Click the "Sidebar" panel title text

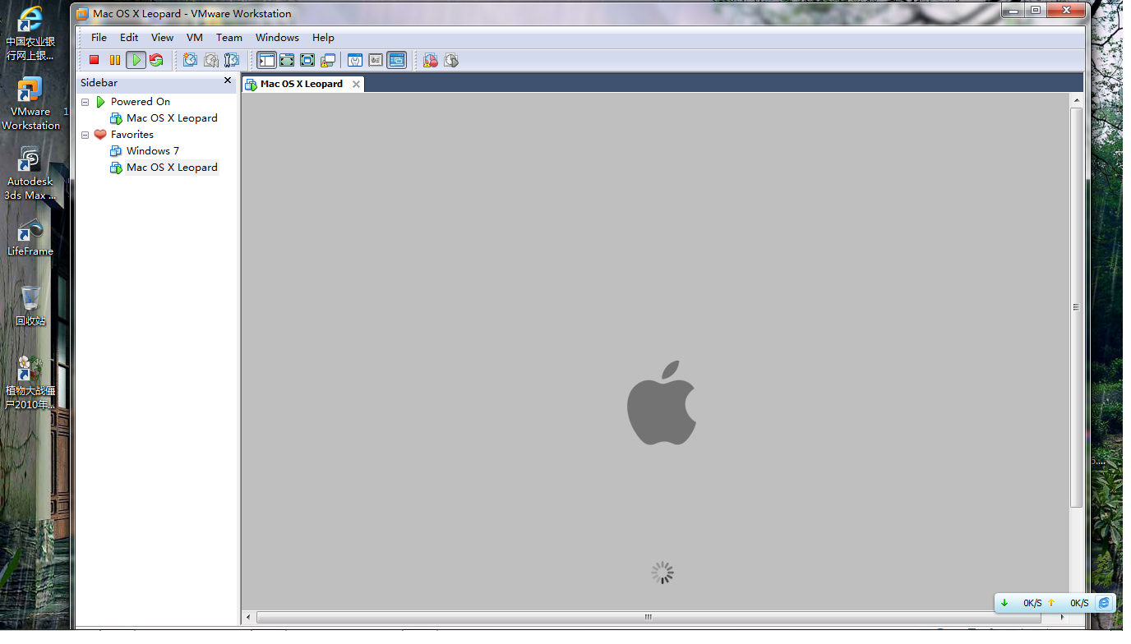coord(99,83)
